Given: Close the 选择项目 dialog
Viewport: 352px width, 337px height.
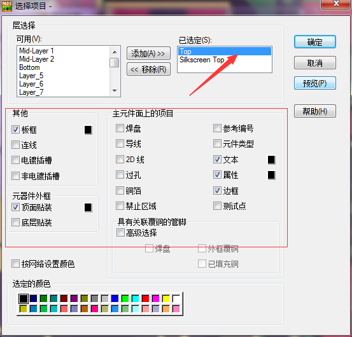Looking at the screenshot, I should [336, 4].
